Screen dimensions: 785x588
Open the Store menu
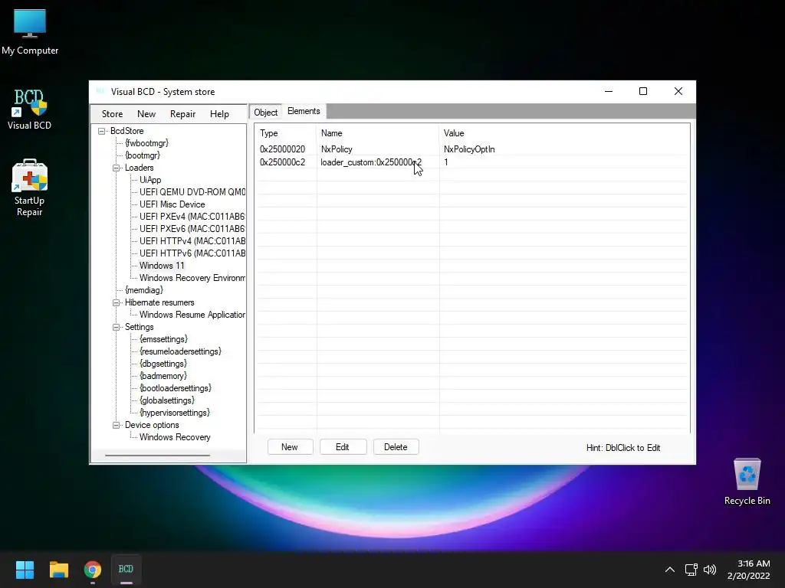(x=112, y=114)
